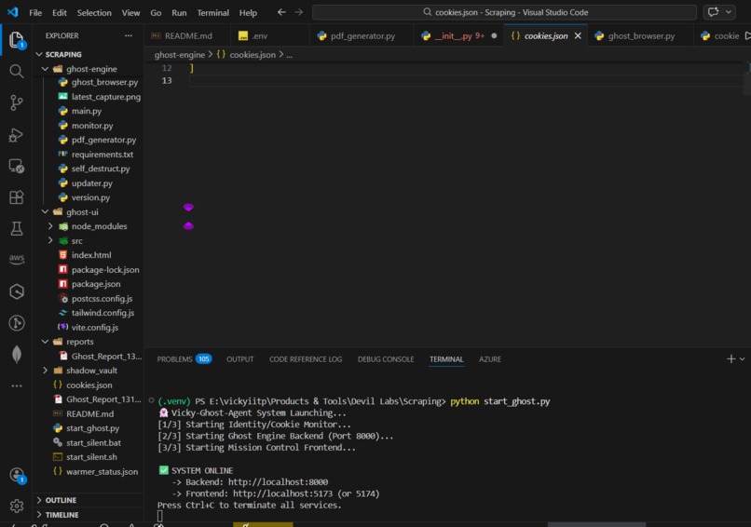The width and height of the screenshot is (751, 527).
Task: Switch to the pdf_generator.py editor tab
Action: 362,36
